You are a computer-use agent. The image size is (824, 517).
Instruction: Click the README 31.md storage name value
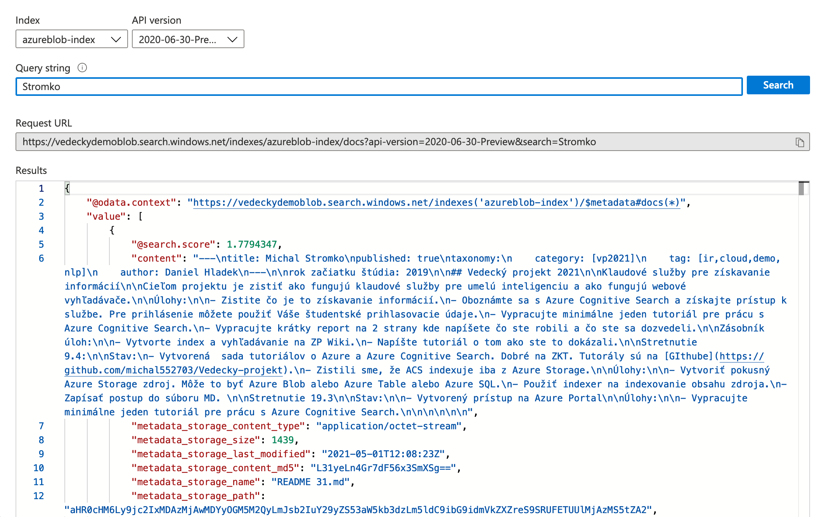pos(310,482)
